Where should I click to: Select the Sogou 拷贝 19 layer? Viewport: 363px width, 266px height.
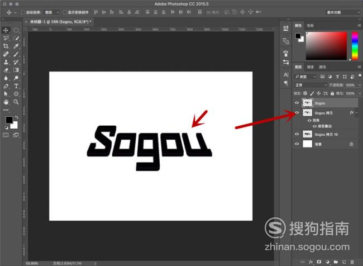326,134
